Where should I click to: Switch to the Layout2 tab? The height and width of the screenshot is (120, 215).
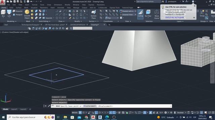tap(23, 109)
